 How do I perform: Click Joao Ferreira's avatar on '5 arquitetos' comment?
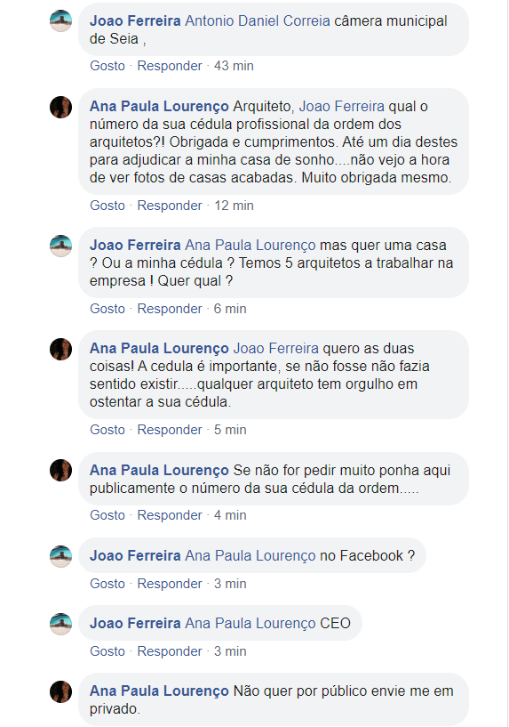point(60,246)
